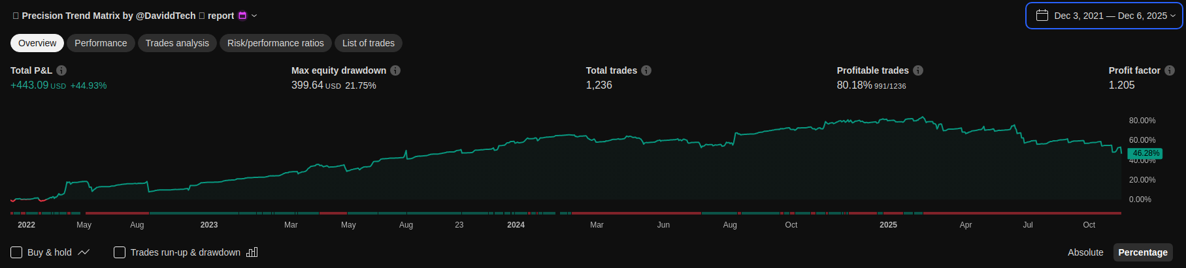Click the info icon next to Profit factor
This screenshot has height=268, width=1186.
pos(1170,70)
